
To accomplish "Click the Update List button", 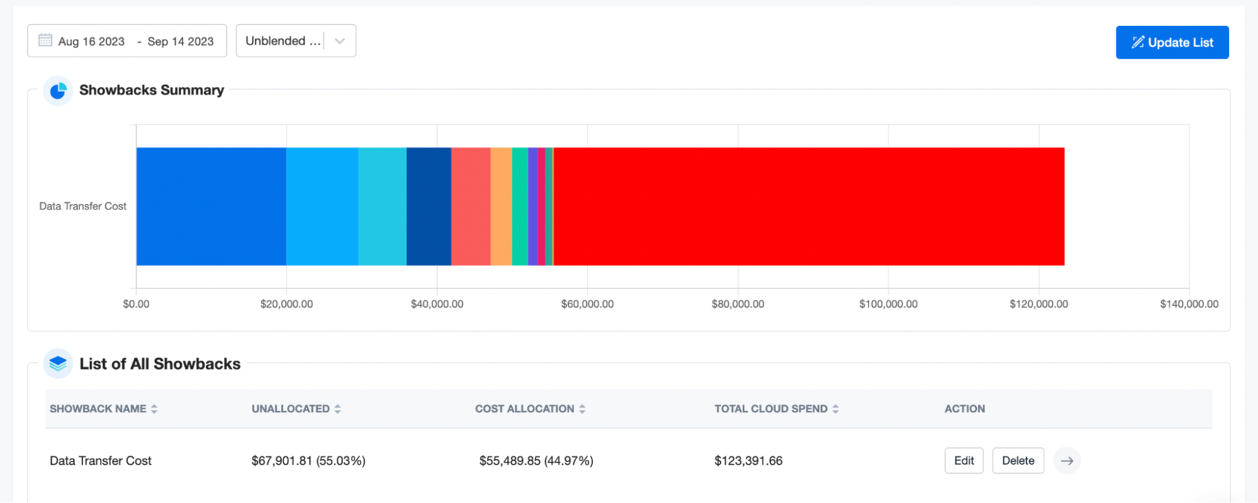I will pos(1172,42).
